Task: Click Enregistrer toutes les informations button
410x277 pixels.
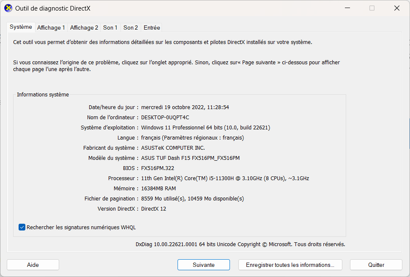Action: coord(290,265)
